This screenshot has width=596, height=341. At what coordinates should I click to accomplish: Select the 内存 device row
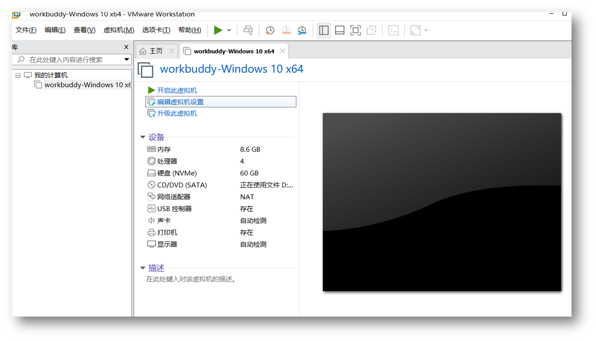[x=220, y=149]
